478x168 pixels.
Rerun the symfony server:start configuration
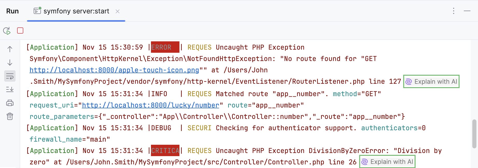click(7, 31)
